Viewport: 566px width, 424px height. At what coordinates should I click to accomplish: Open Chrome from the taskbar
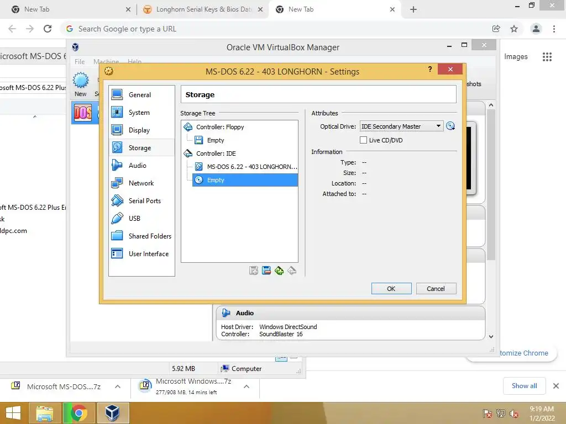[x=78, y=413]
